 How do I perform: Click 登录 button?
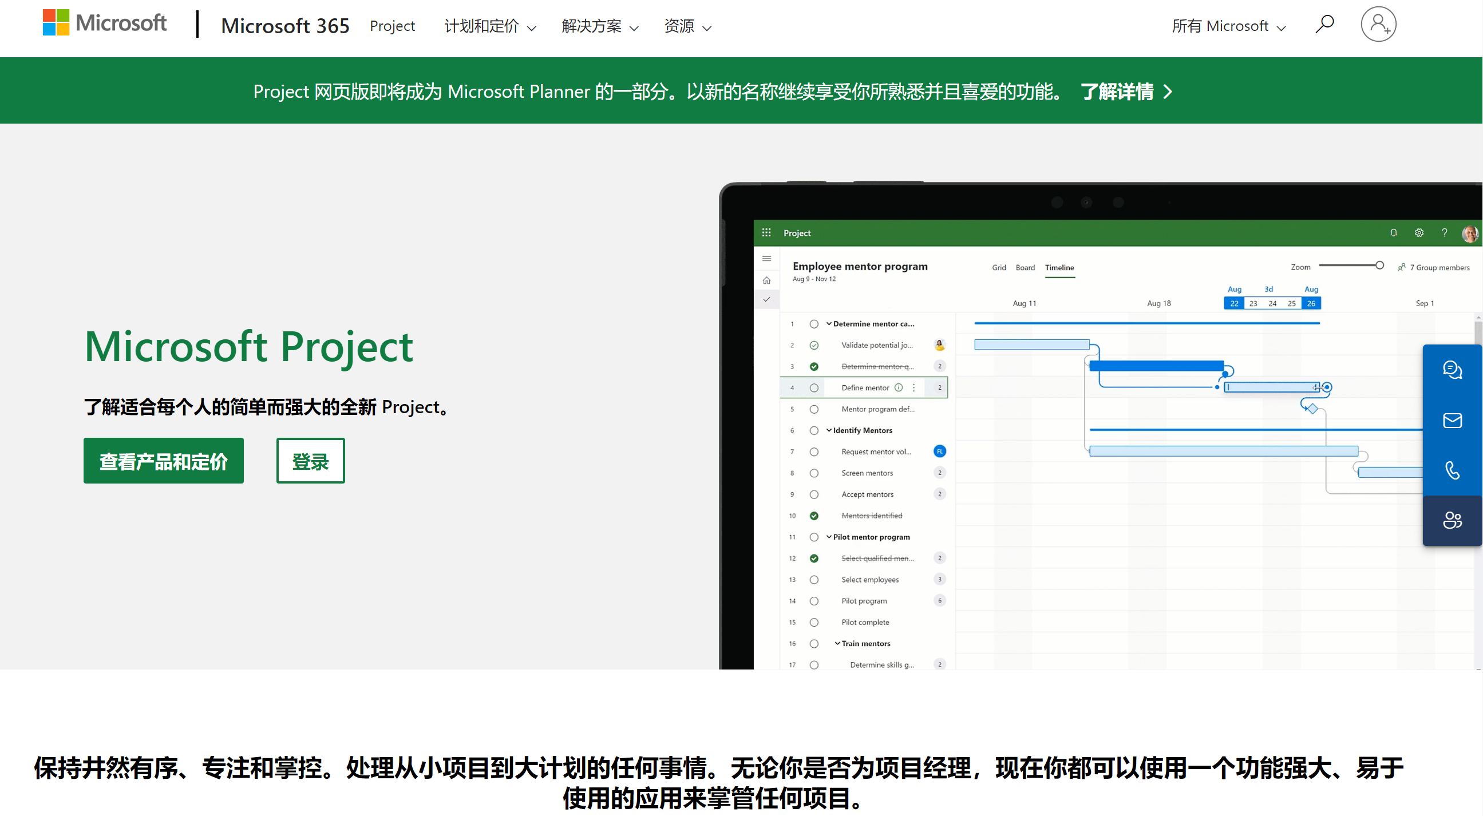click(310, 461)
